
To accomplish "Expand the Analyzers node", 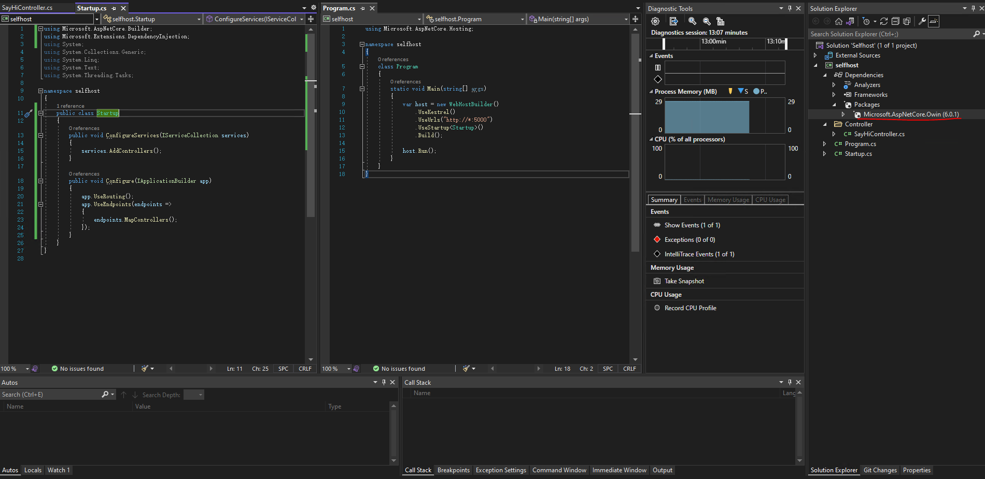I will tap(834, 85).
